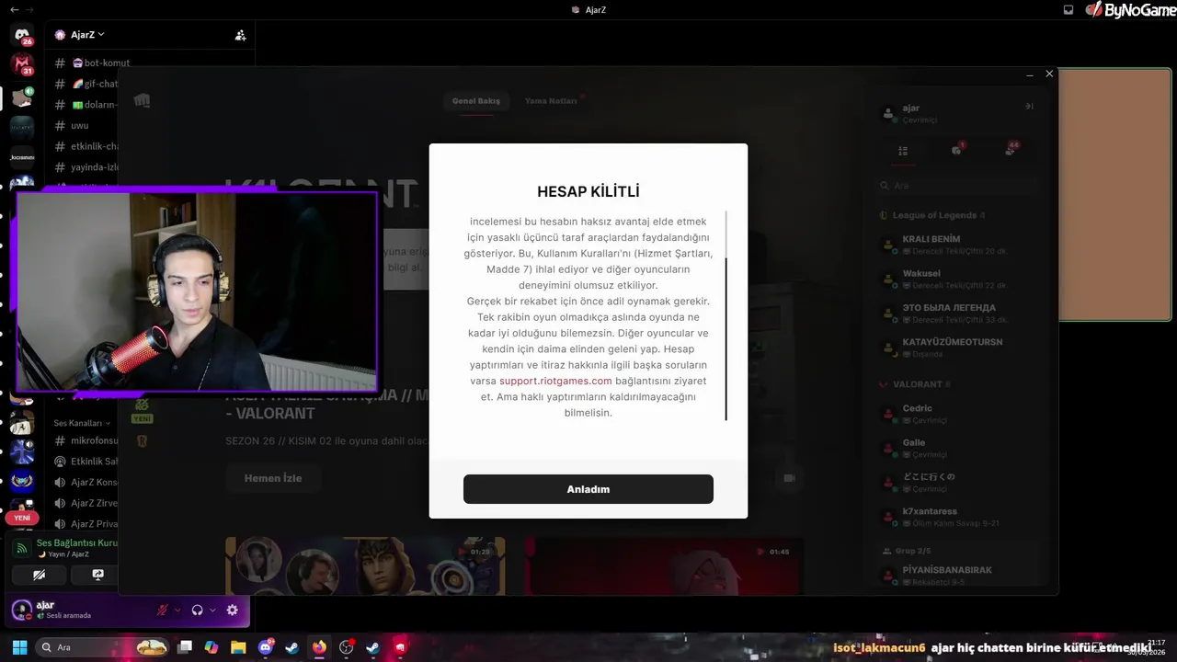Toggle the camera button in voice panel
1177x662 pixels.
coord(39,575)
